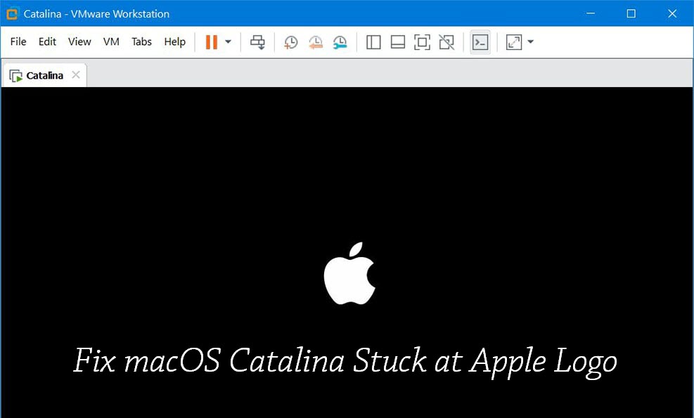Click the stretch guest display icon
Screen dimensions: 694x418
(514, 42)
